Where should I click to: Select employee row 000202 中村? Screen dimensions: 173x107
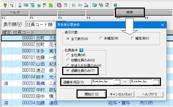(x=29, y=90)
